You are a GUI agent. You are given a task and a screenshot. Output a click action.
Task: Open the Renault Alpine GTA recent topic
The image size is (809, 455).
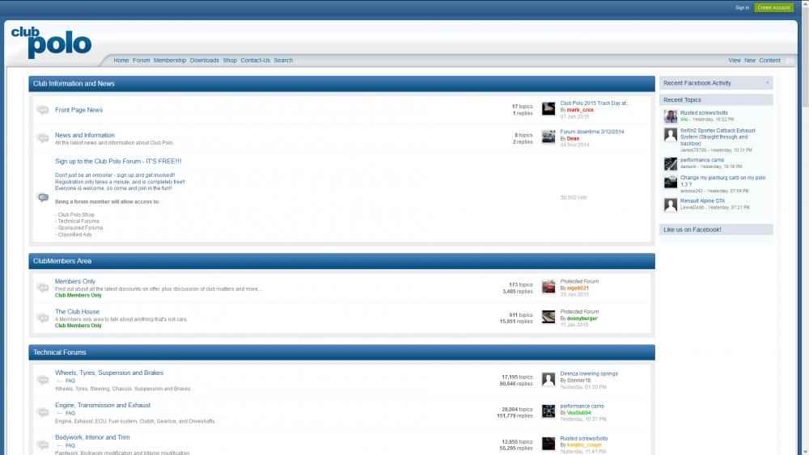(x=702, y=201)
